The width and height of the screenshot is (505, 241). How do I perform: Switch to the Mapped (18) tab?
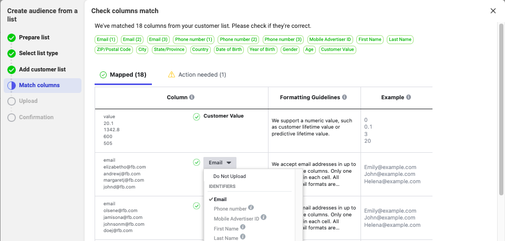123,75
